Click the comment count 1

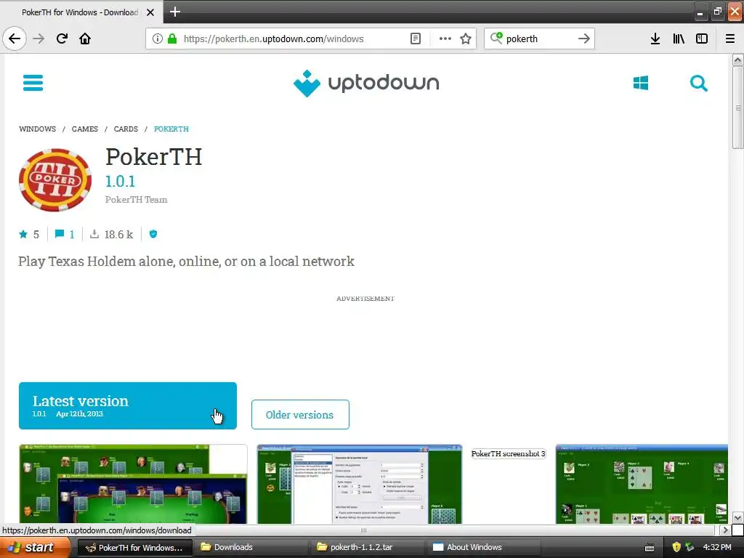72,235
